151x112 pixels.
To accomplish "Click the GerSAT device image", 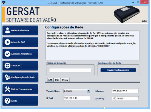I will click(x=127, y=14).
